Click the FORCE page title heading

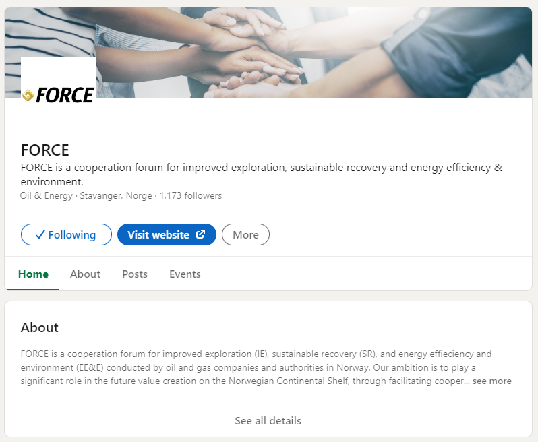coord(45,150)
